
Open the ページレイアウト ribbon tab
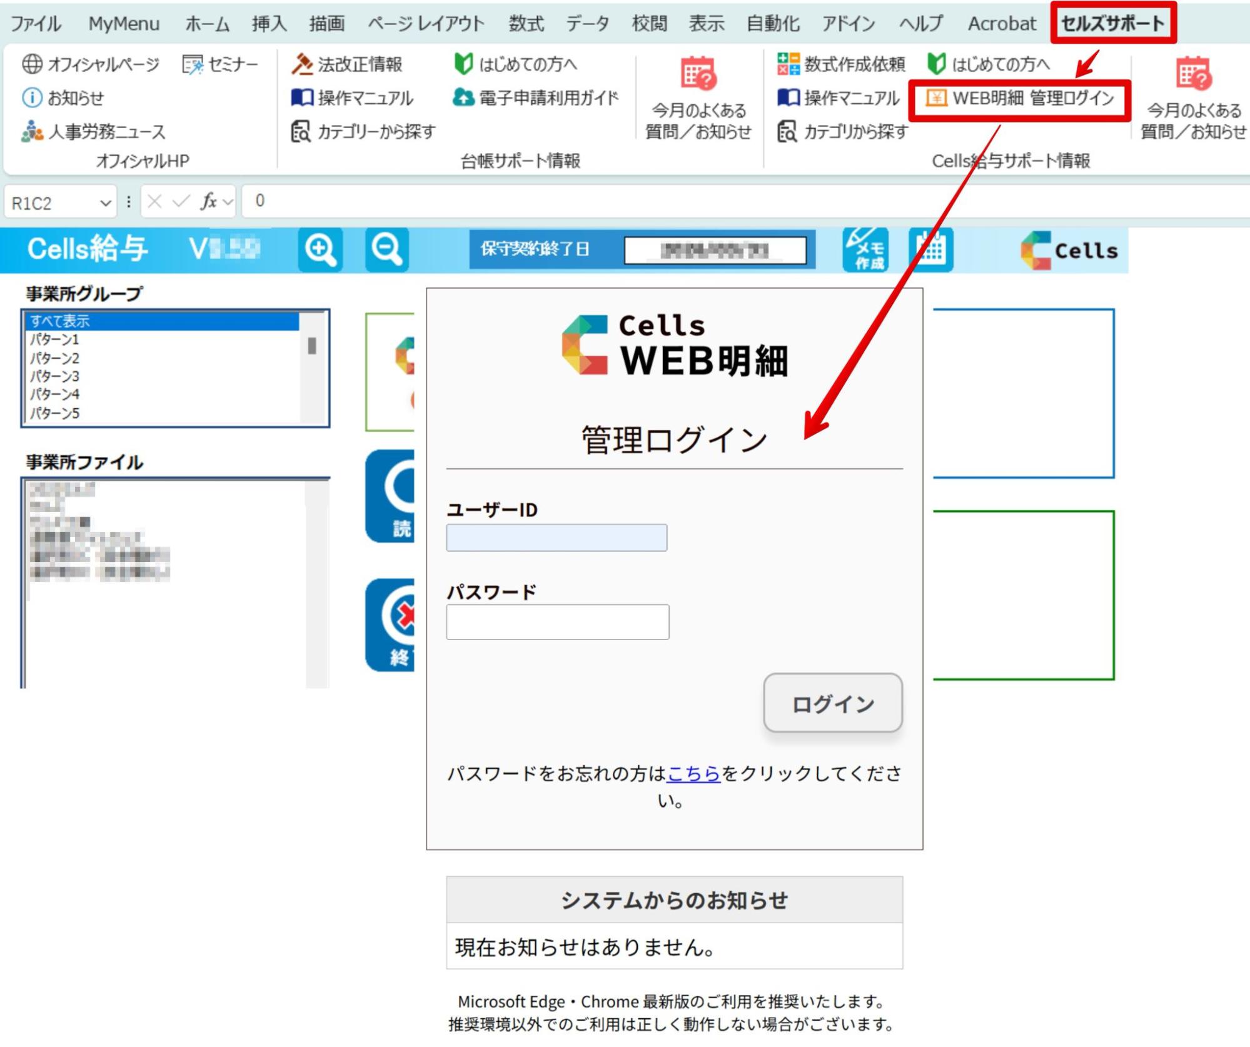click(426, 23)
